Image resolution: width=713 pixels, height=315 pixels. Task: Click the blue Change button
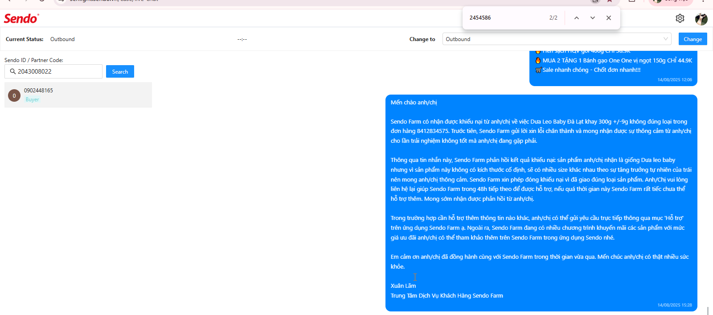pyautogui.click(x=693, y=39)
